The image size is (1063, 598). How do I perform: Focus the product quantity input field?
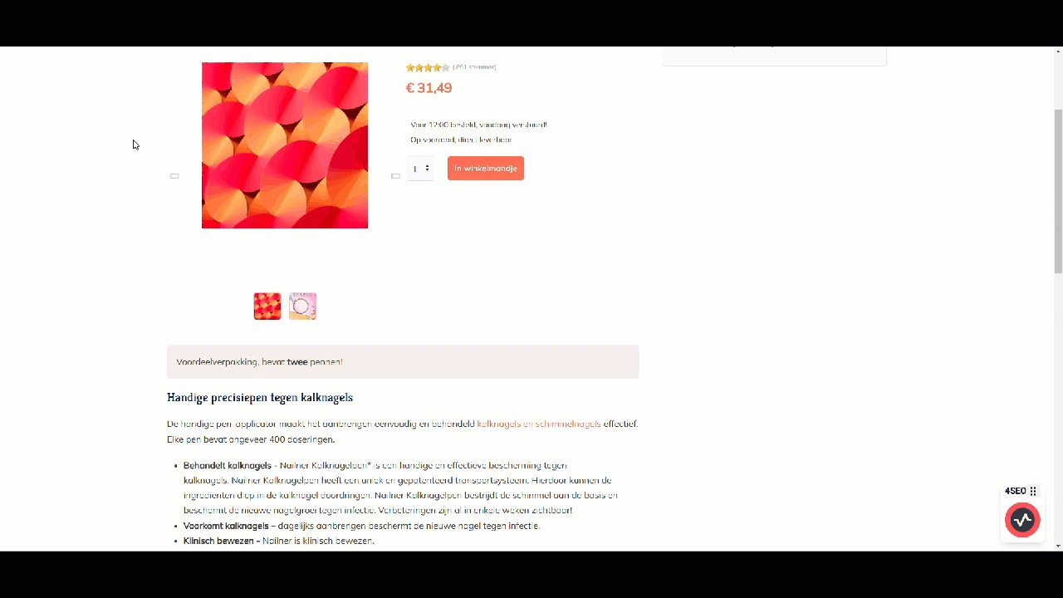(420, 169)
